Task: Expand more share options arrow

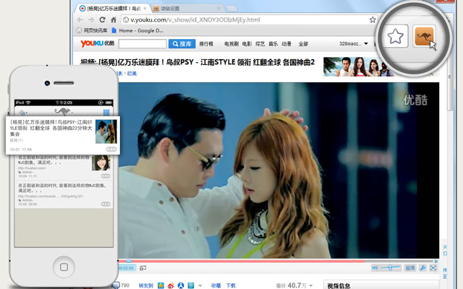Action: pos(200,285)
